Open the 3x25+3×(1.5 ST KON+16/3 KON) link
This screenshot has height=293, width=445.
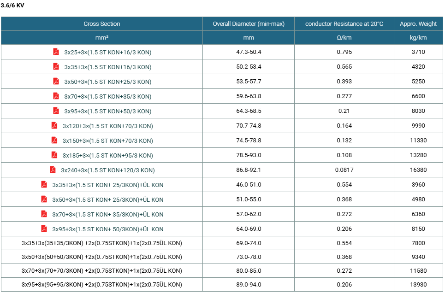point(108,52)
